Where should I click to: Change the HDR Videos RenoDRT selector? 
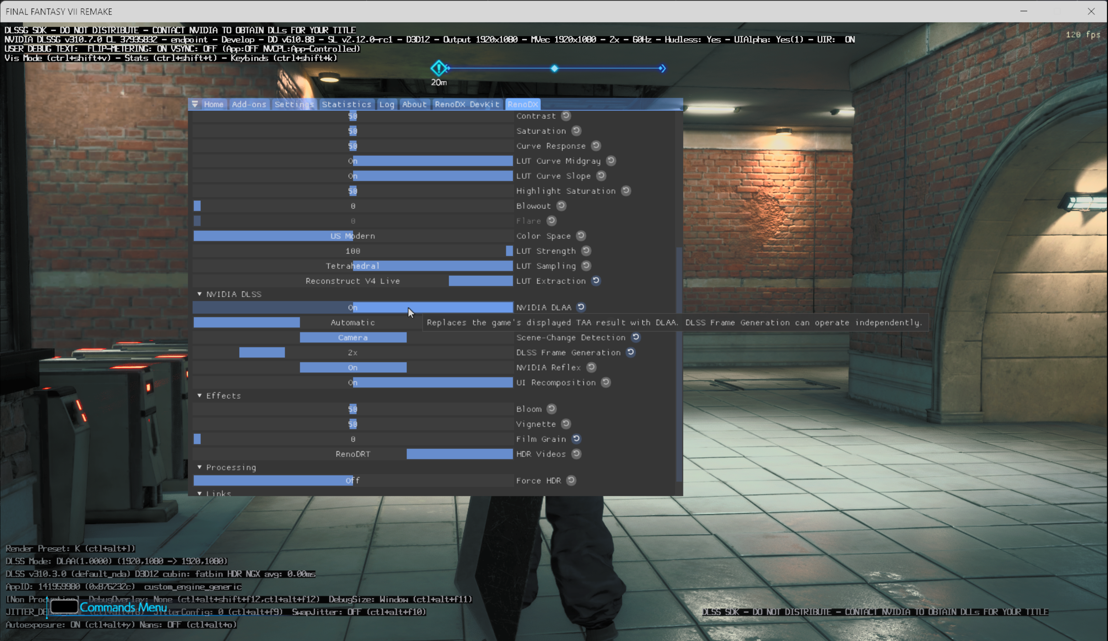[353, 454]
